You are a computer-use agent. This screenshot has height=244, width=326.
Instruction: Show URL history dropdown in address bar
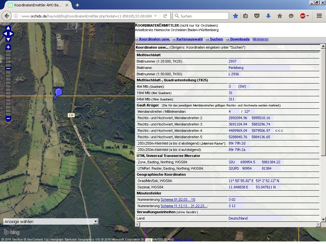155,16
